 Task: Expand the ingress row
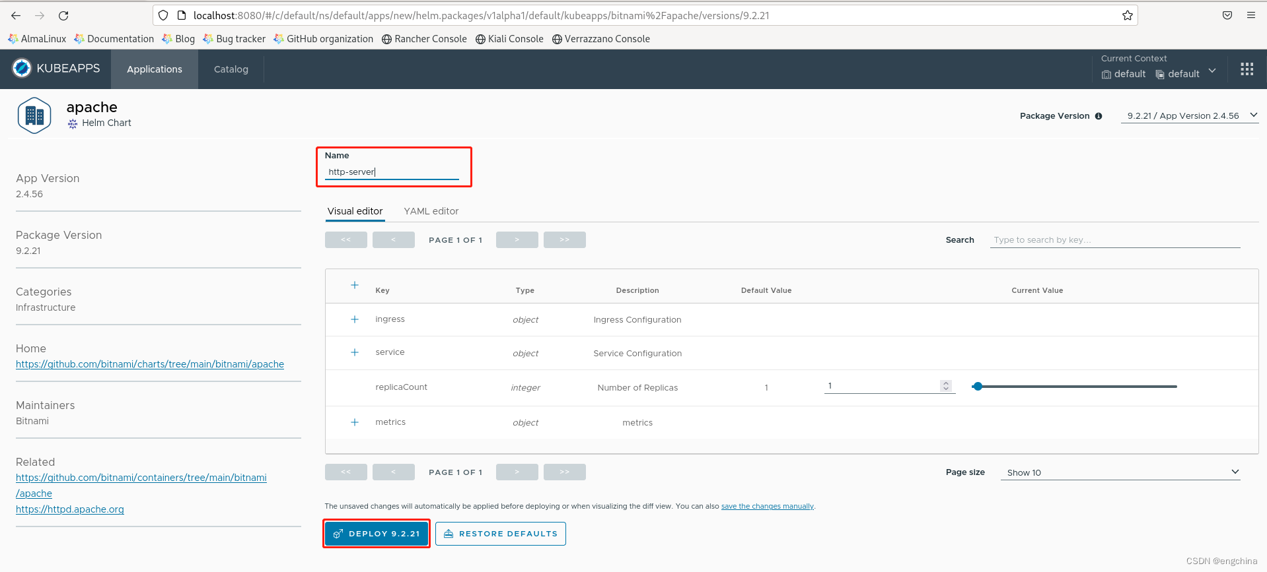pyautogui.click(x=355, y=319)
